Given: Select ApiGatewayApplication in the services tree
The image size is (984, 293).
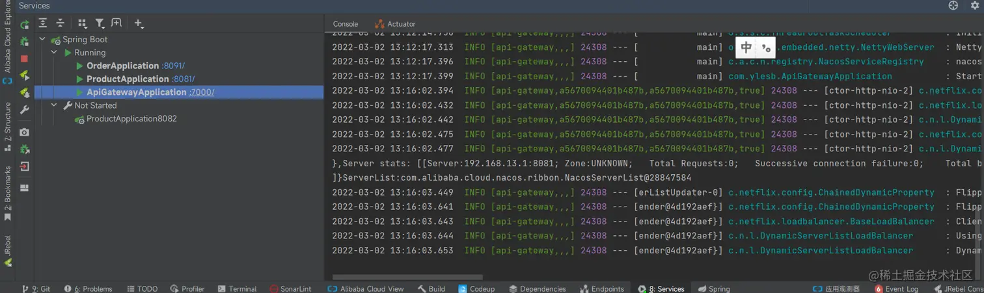Looking at the screenshot, I should (x=137, y=92).
